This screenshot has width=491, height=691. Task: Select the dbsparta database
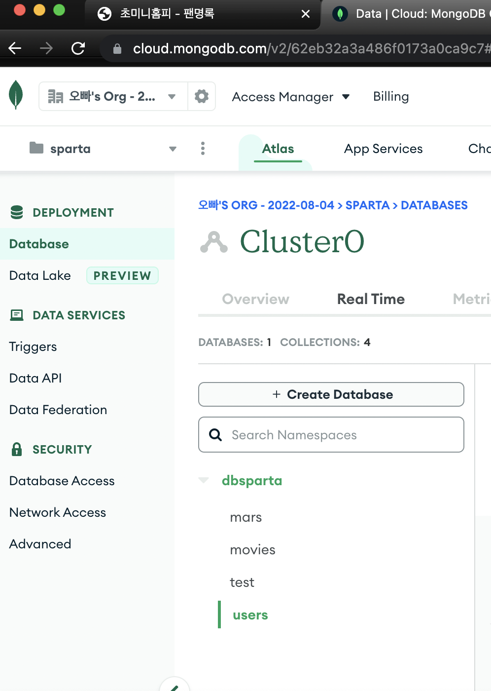252,481
